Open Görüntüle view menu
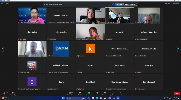Viewport: 181px width, 100px height. pos(176,3)
